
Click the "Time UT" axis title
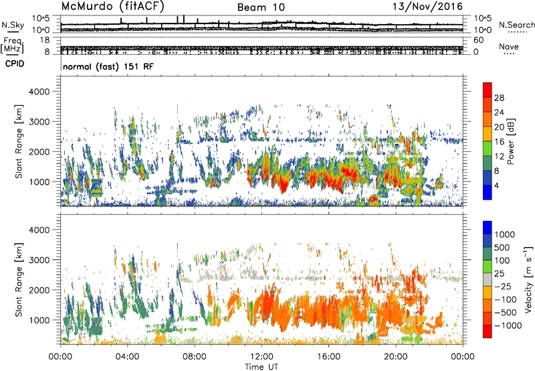pyautogui.click(x=261, y=367)
